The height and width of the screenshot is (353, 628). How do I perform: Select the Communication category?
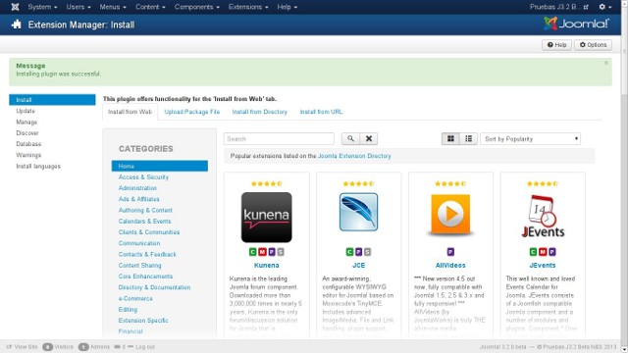pos(139,243)
